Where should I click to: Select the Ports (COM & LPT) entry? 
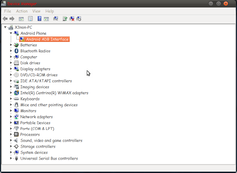(37, 129)
